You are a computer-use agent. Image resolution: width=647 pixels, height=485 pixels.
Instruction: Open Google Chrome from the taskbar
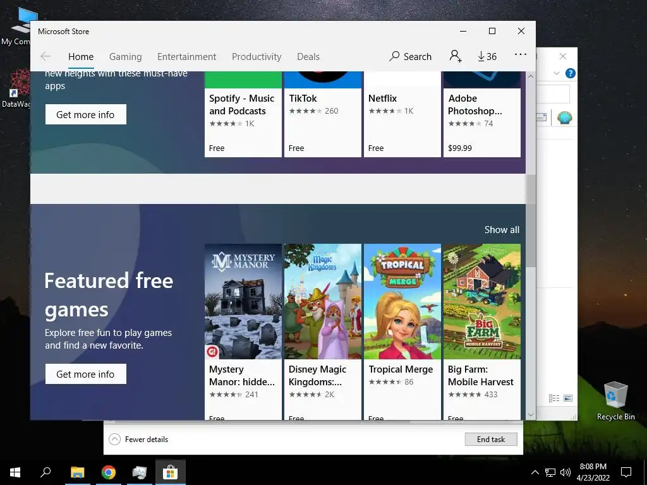point(108,472)
